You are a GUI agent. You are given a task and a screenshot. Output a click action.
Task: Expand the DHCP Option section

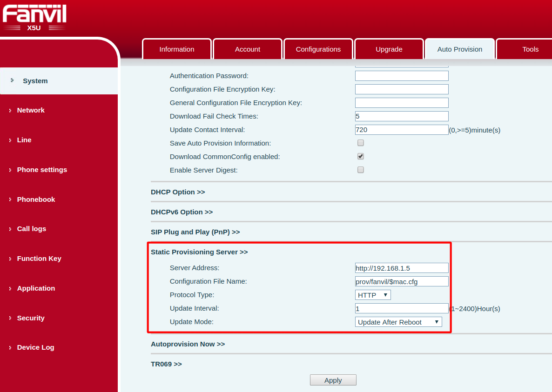pos(178,192)
